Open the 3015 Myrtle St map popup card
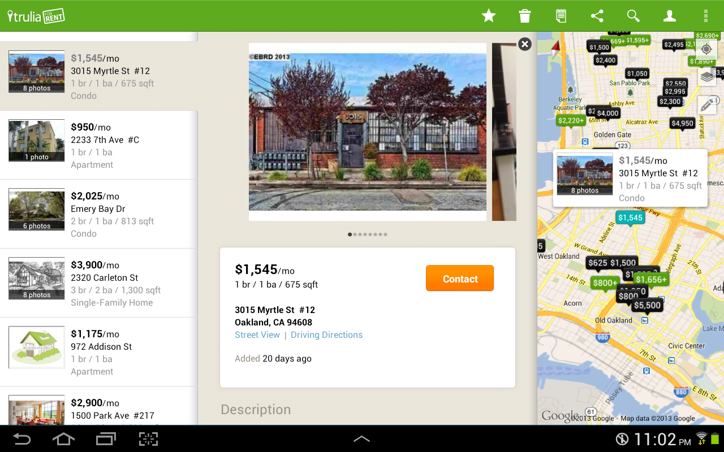Viewport: 724px width, 452px height. pos(630,179)
